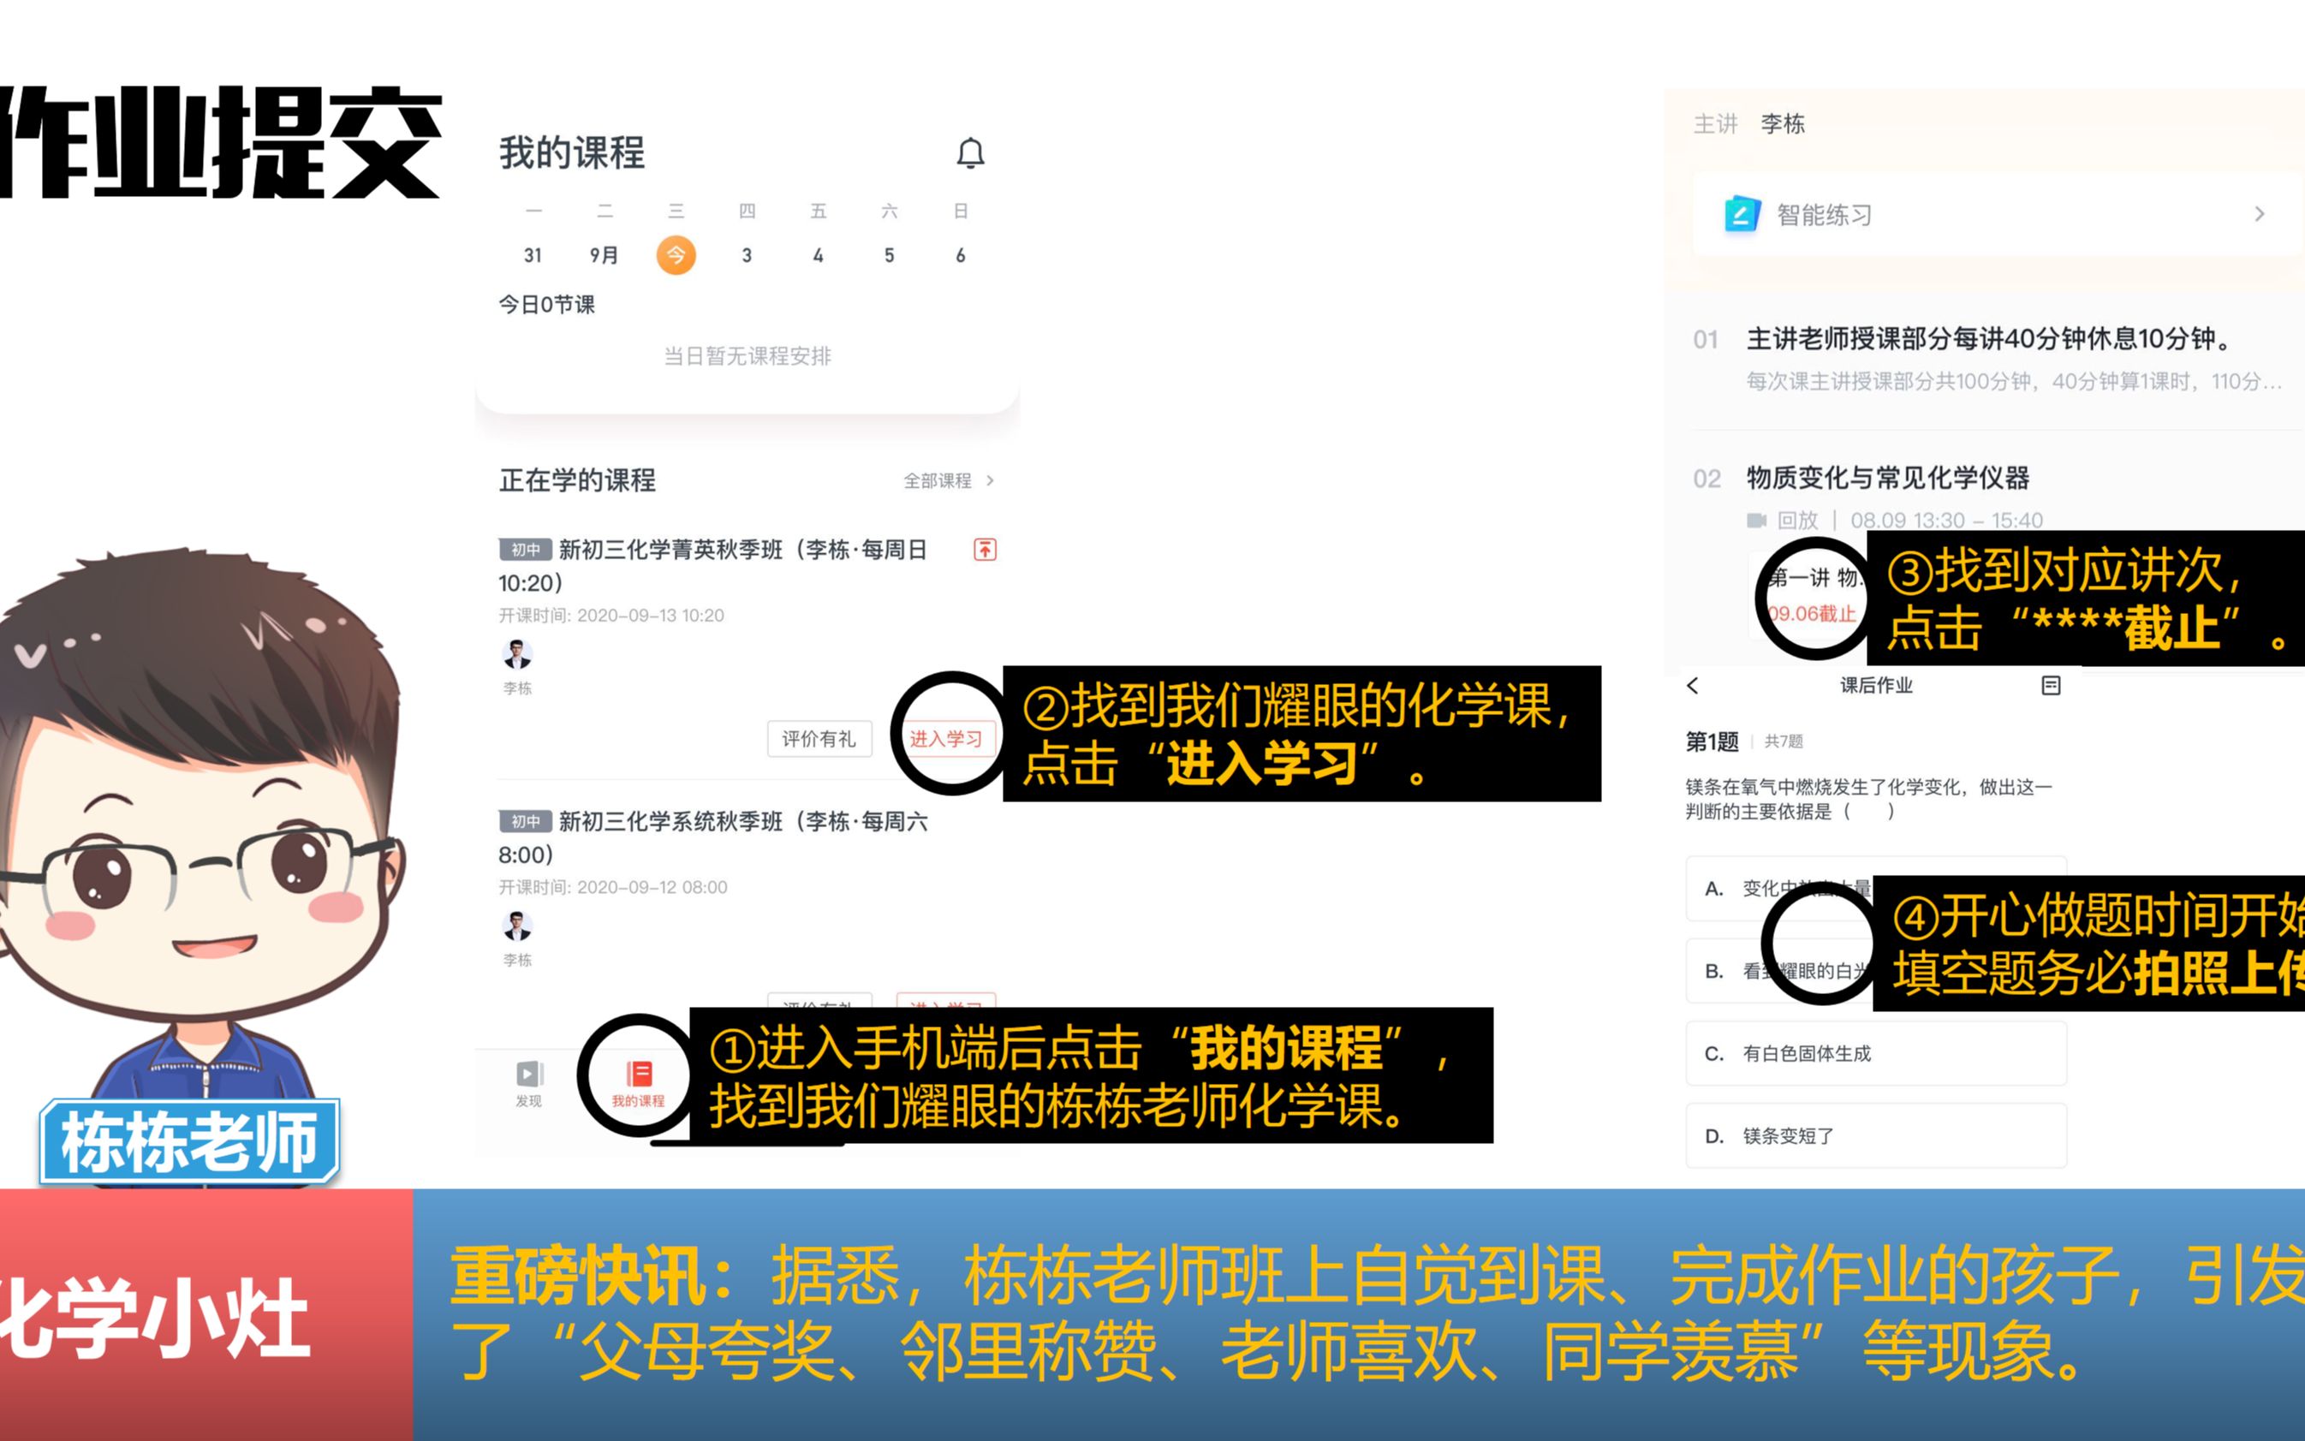Scroll the 正在学的课程 list area
Image resolution: width=2305 pixels, height=1441 pixels.
point(747,747)
